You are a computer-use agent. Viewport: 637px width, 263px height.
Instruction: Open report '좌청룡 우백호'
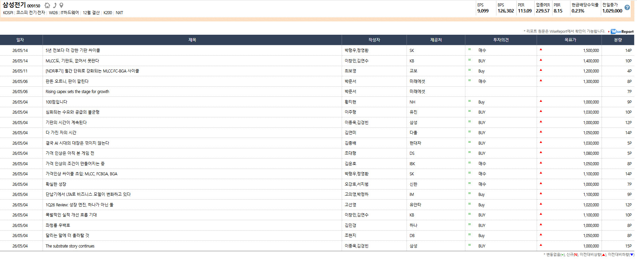point(58,225)
